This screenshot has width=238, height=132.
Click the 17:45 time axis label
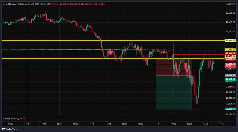(222, 124)
